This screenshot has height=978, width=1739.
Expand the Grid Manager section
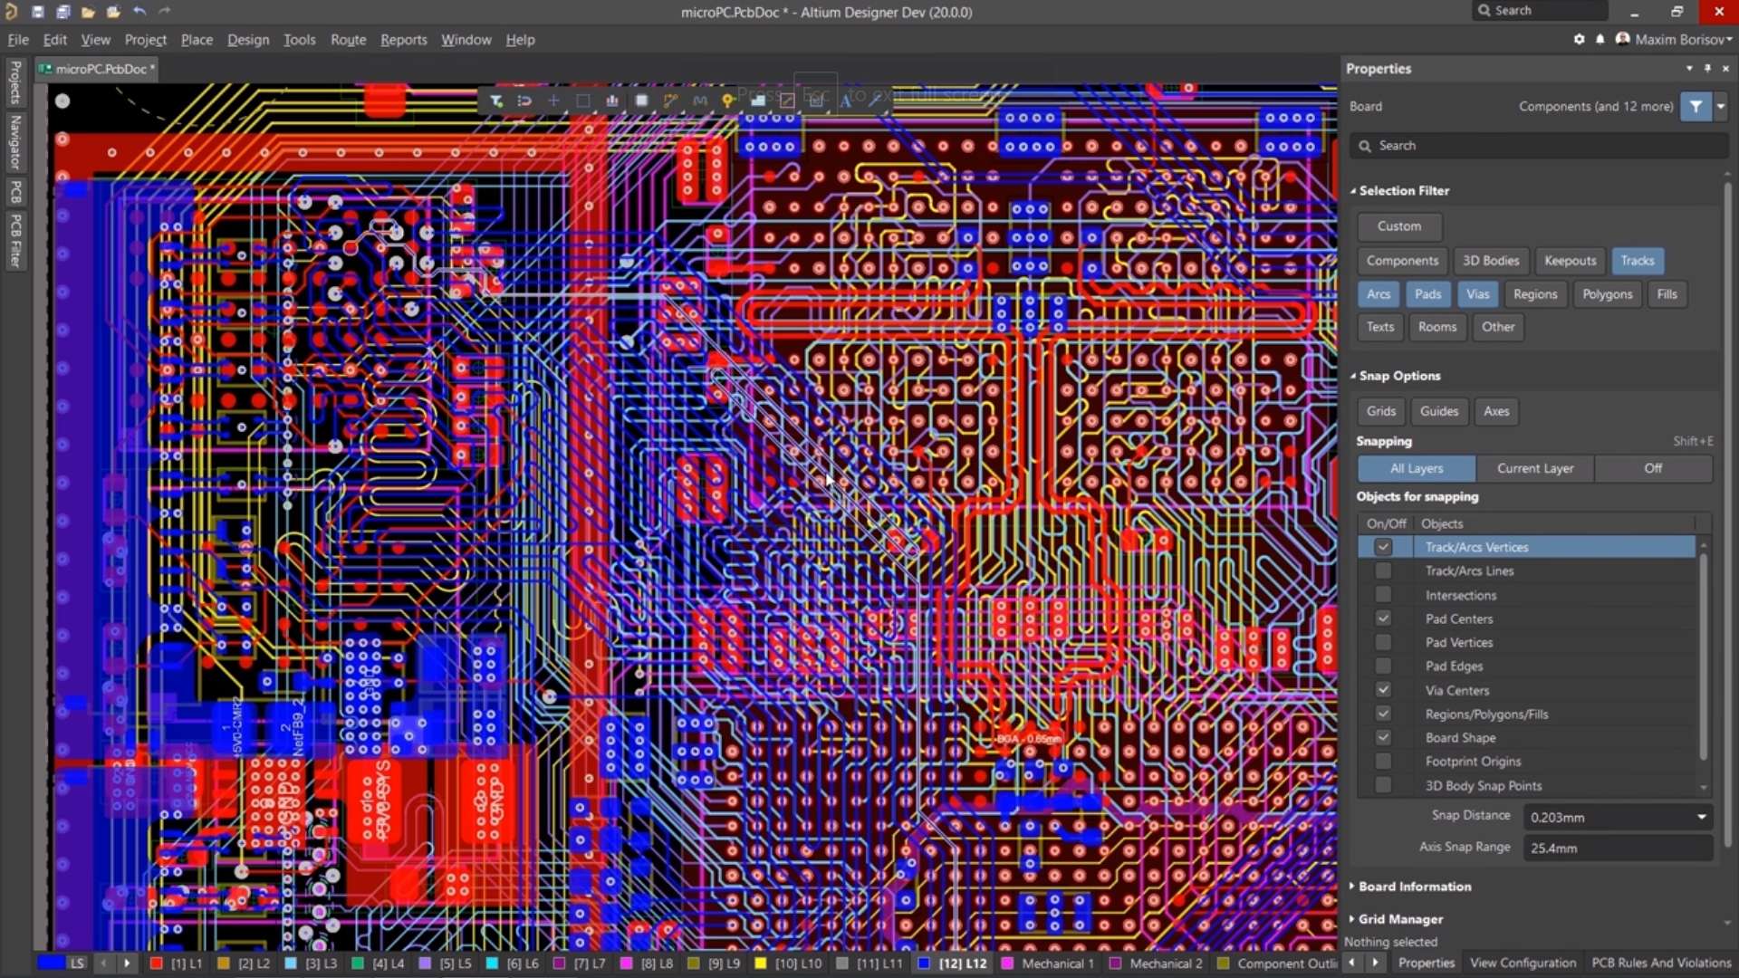pyautogui.click(x=1352, y=919)
